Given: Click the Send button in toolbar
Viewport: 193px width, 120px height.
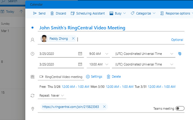Looking at the screenshot, I should pos(39,13).
